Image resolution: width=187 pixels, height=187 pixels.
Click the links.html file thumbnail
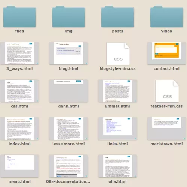[x=117, y=128]
